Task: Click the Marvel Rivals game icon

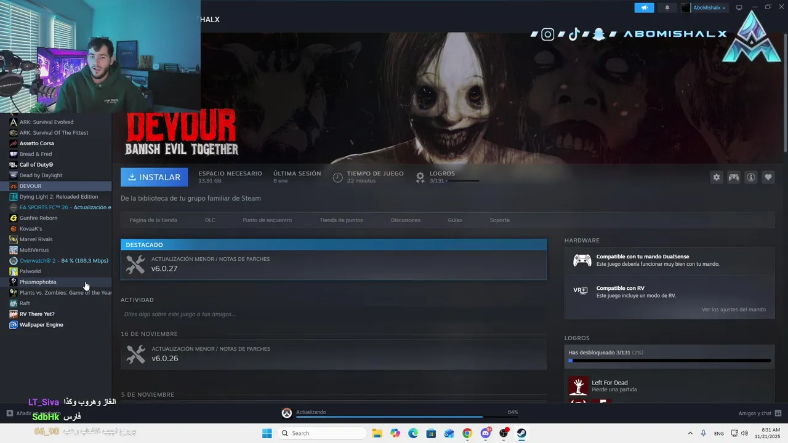Action: click(x=14, y=239)
